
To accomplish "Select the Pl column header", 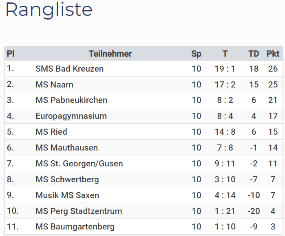I will 11,54.
